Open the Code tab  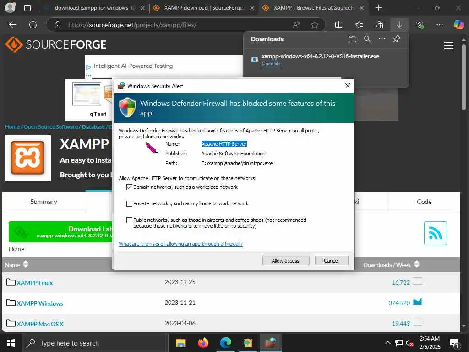(424, 202)
